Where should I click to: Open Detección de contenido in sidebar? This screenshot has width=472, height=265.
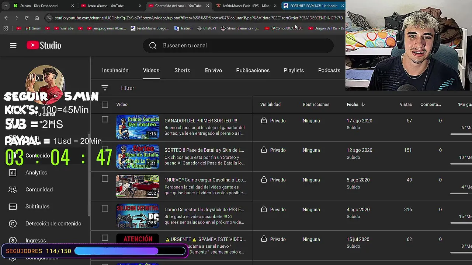pyautogui.click(x=53, y=223)
